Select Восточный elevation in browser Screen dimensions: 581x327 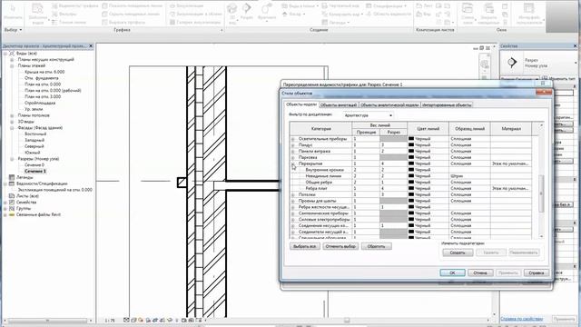tap(35, 134)
